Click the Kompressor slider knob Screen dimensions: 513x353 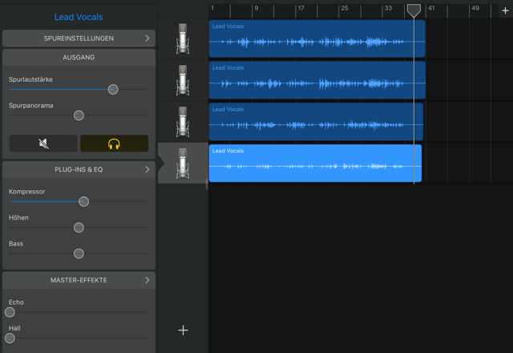[83, 201]
